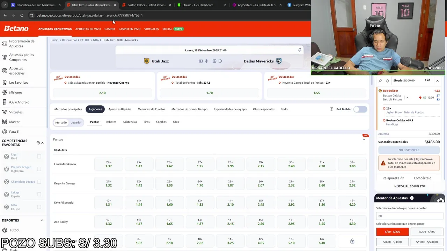The height and width of the screenshot is (251, 447).
Task: Click the browser reload icon
Action: (22, 15)
